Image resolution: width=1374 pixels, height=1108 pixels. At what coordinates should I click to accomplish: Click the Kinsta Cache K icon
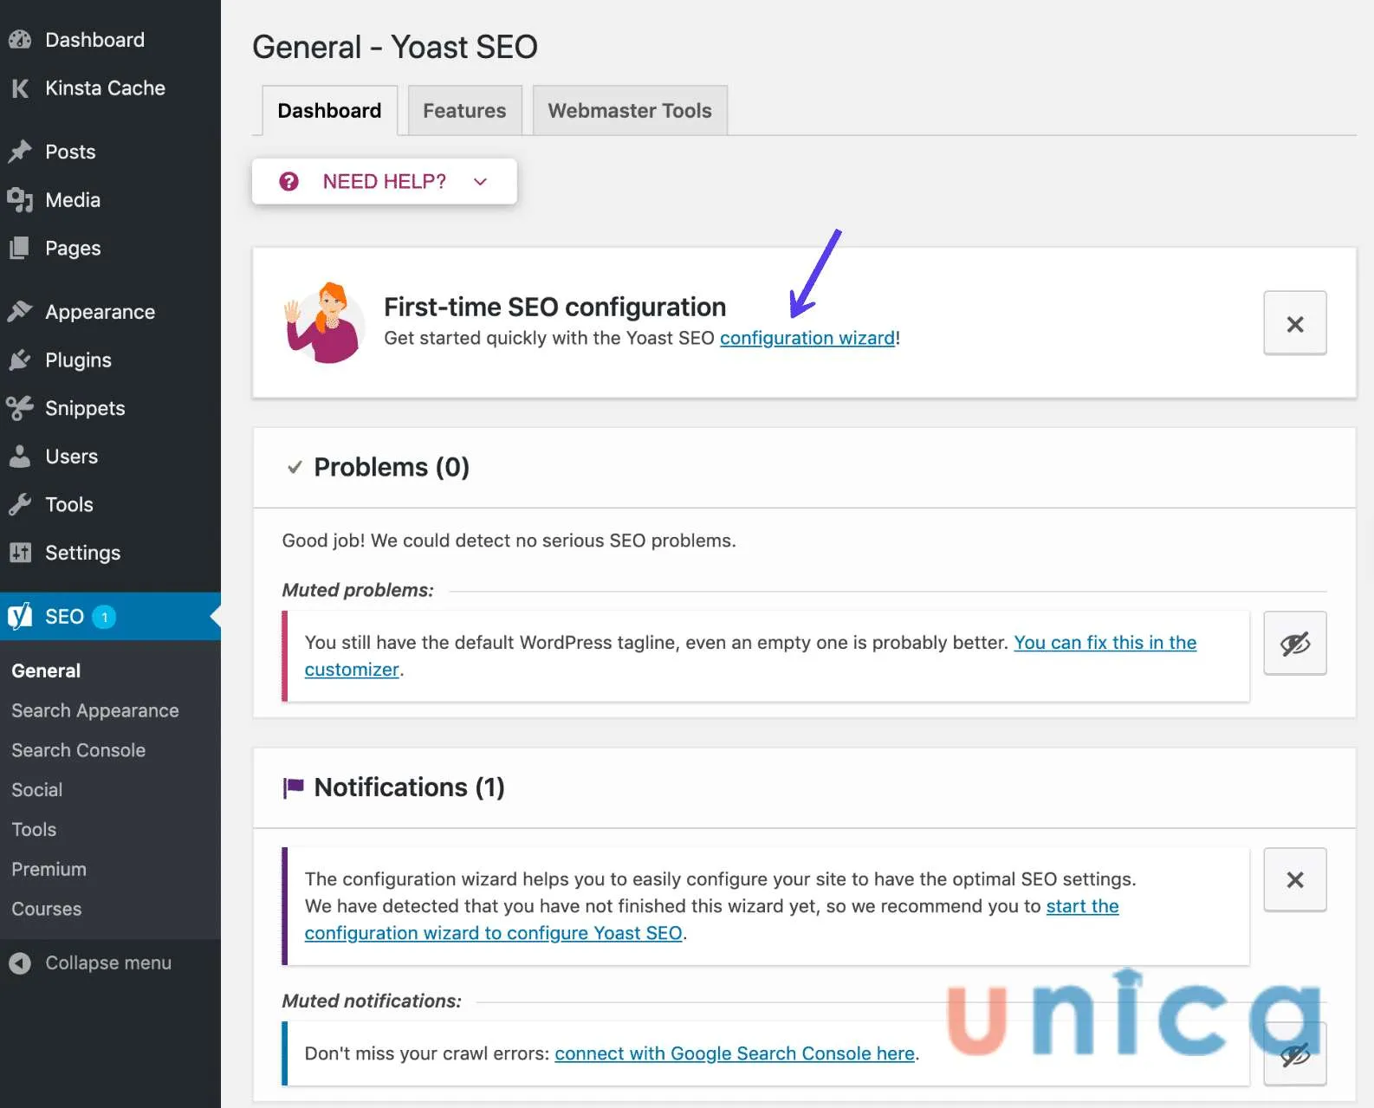pos(20,88)
